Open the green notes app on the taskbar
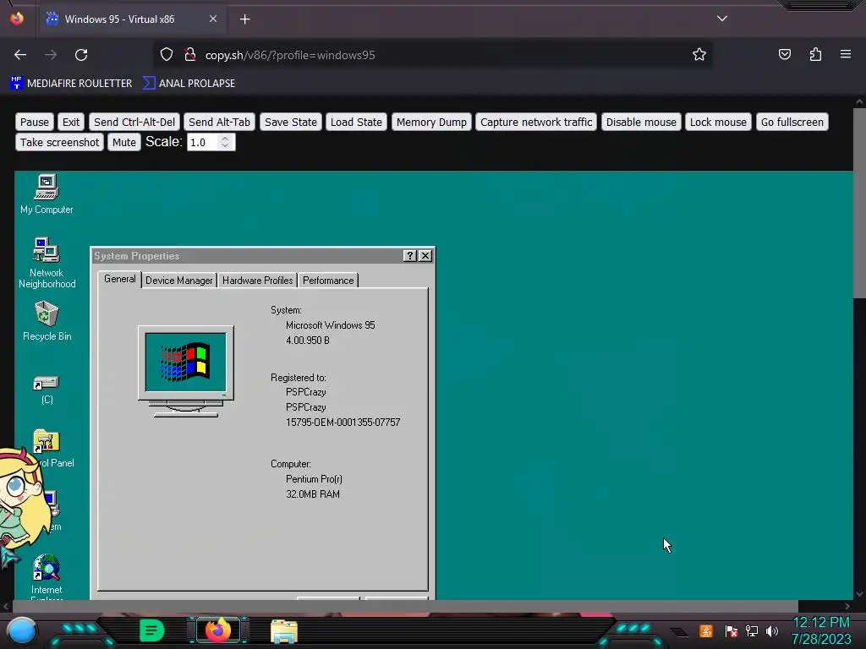Viewport: 866px width, 649px height. 152,630
